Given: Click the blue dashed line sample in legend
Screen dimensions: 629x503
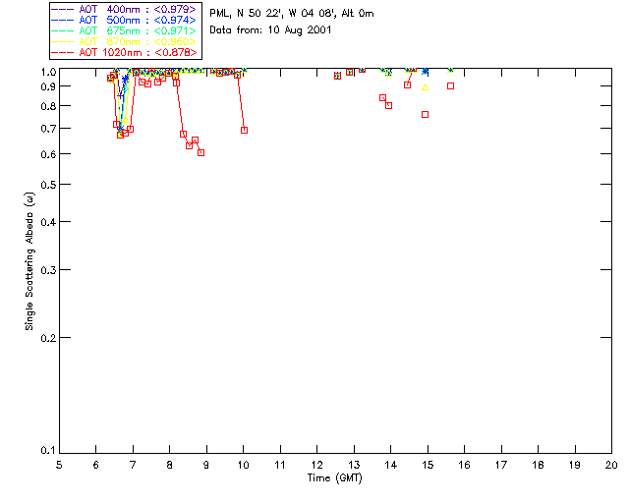Looking at the screenshot, I should 63,20.
